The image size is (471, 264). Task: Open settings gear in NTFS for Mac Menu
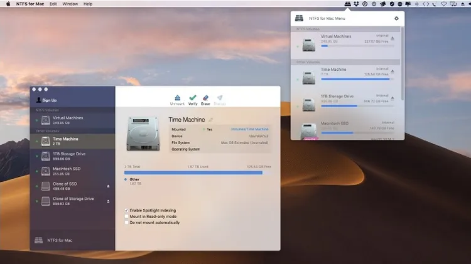pyautogui.click(x=396, y=18)
